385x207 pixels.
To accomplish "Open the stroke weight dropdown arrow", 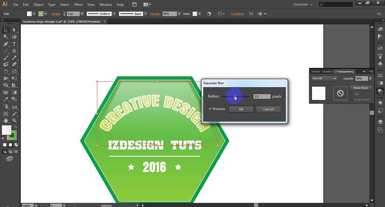I will (x=82, y=14).
